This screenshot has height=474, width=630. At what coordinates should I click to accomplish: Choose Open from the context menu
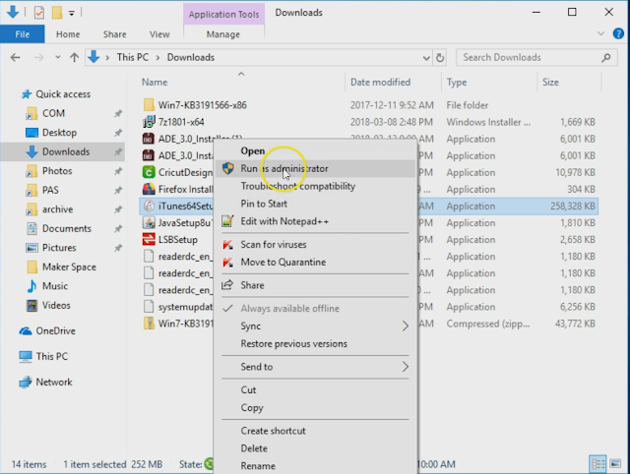pos(253,150)
